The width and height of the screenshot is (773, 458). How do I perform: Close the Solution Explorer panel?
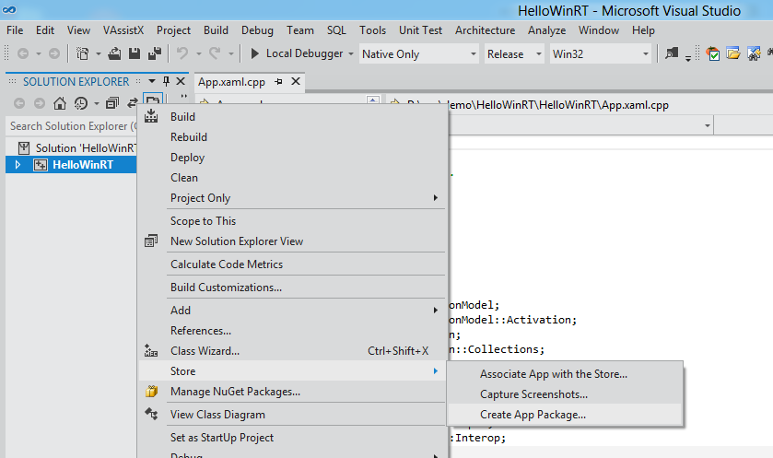pyautogui.click(x=181, y=81)
